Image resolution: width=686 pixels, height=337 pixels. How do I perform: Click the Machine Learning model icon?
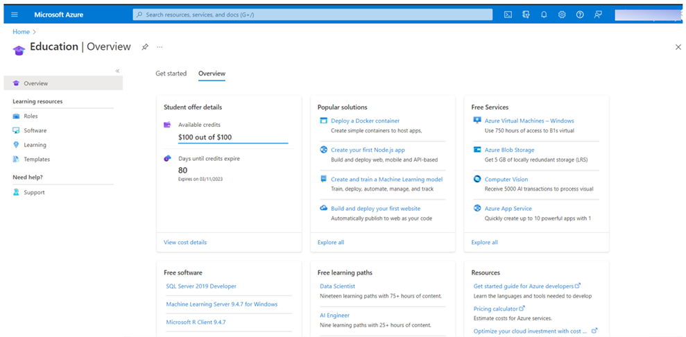(x=323, y=179)
